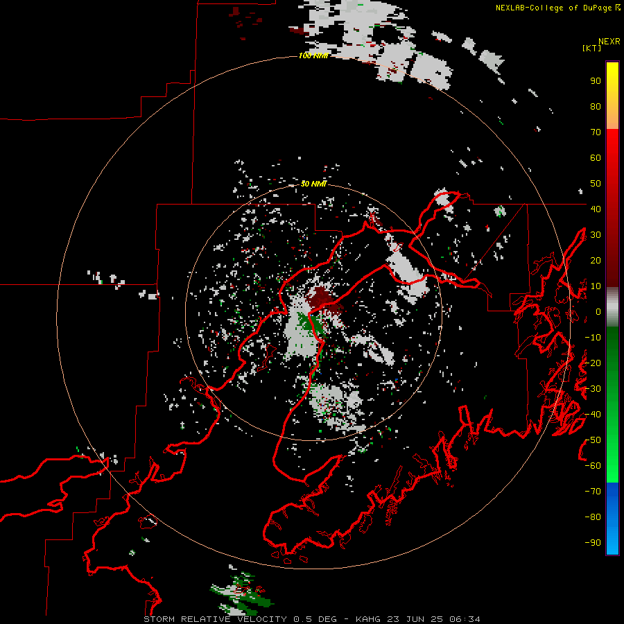Click the positive 40 value on velocity scale
The image size is (624, 624).
pyautogui.click(x=596, y=209)
